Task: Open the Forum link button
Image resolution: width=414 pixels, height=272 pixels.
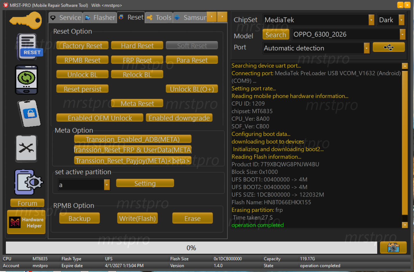Action: (27, 203)
